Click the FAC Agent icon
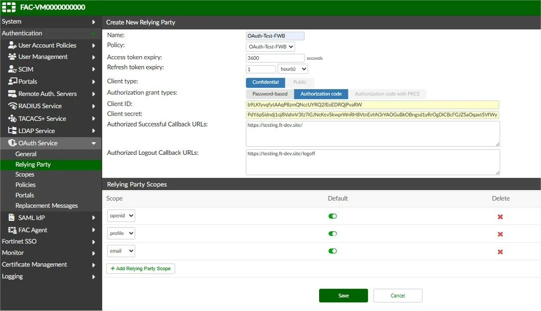This screenshot has width=541, height=311. click(x=12, y=230)
